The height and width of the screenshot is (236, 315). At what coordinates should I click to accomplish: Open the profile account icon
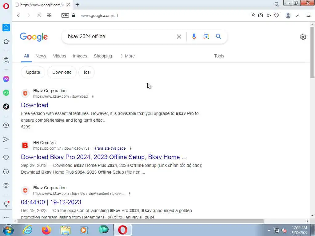(x=288, y=15)
